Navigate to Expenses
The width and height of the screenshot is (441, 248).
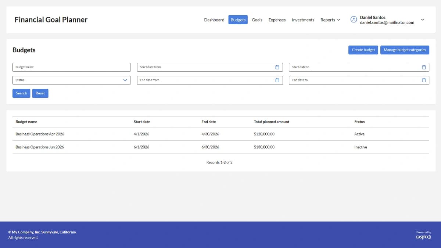(x=277, y=20)
